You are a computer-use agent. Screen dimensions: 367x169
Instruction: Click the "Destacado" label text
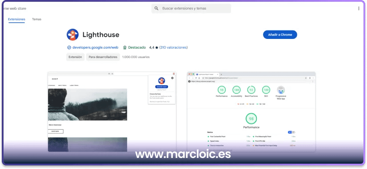tap(137, 47)
